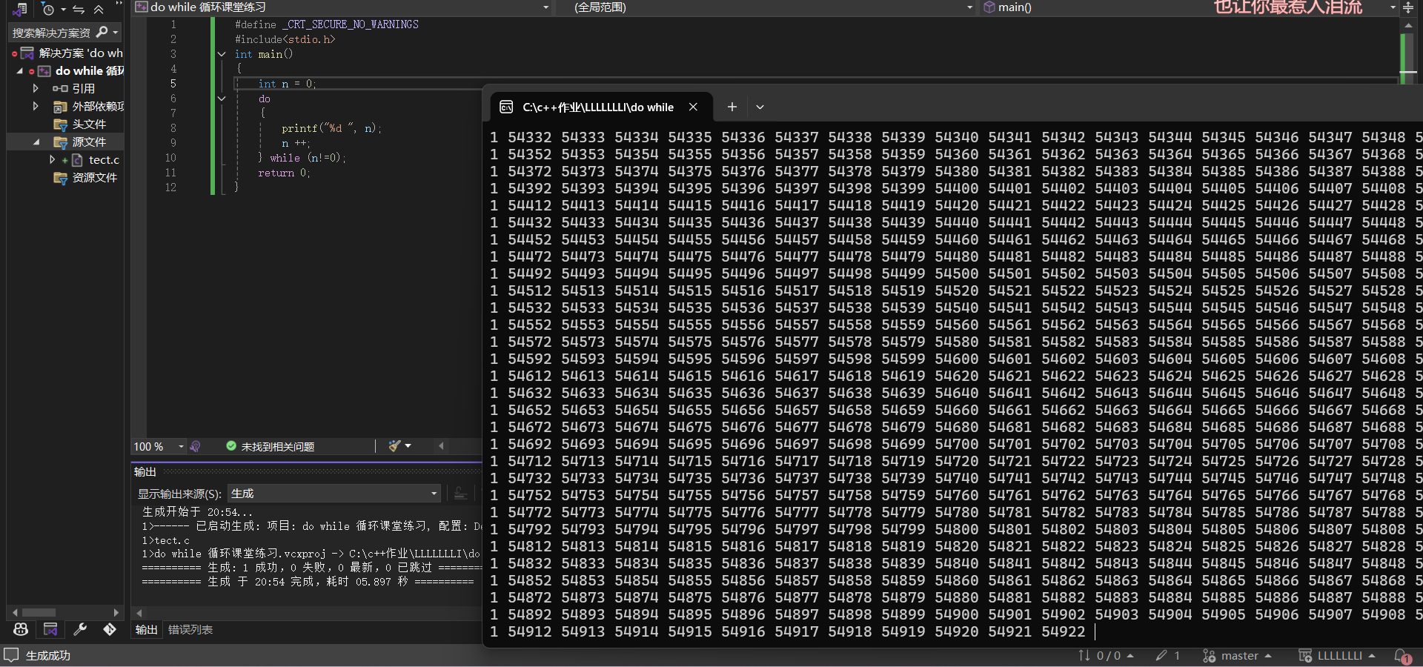This screenshot has height=667, width=1423.
Task: Switch to the 错误列表 tab
Action: click(x=190, y=630)
